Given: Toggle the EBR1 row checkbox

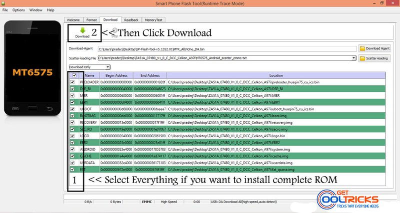Looking at the screenshot, I should tap(72, 102).
